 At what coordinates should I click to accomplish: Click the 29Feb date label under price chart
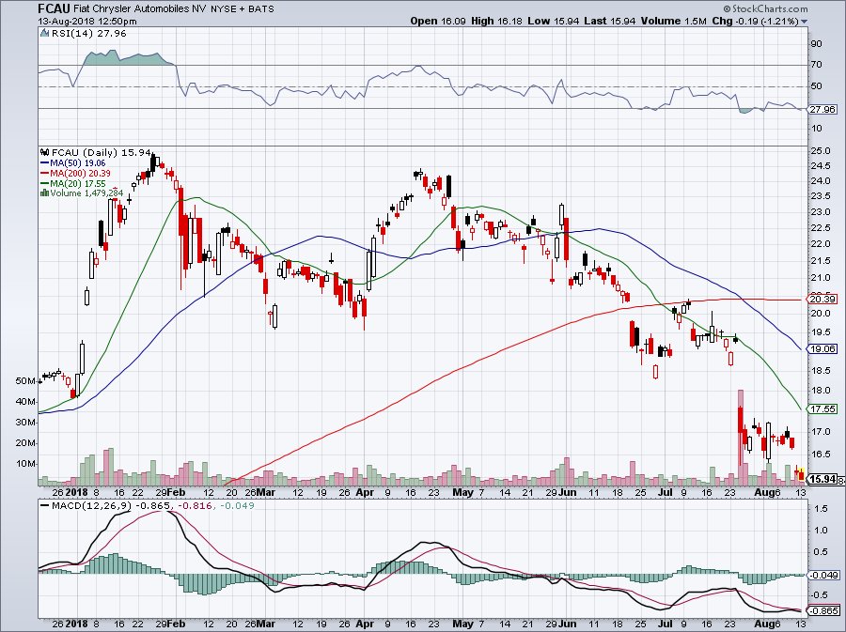(x=170, y=492)
